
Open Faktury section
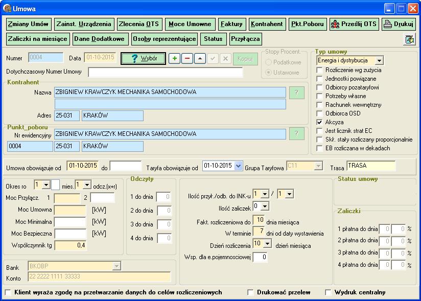point(232,24)
